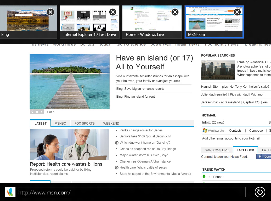Select the MSNBC news tab
Image resolution: width=271 pixels, height=201 pixels.
click(x=60, y=123)
